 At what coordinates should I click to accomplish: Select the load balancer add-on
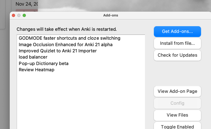[33, 57]
